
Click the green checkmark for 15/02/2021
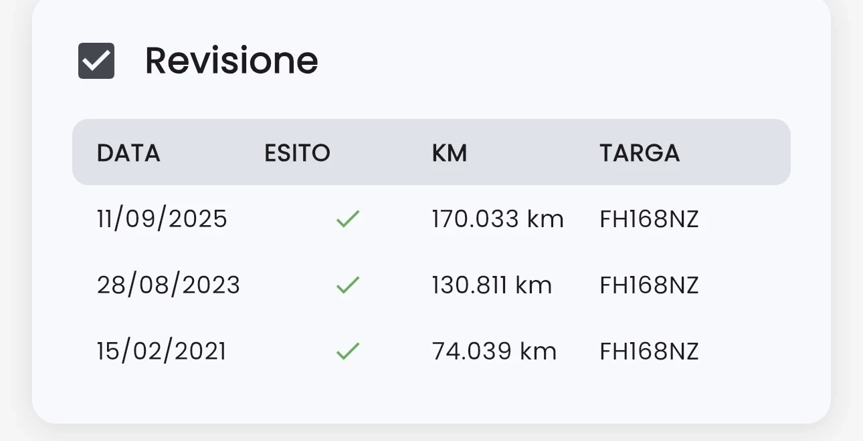pos(348,351)
